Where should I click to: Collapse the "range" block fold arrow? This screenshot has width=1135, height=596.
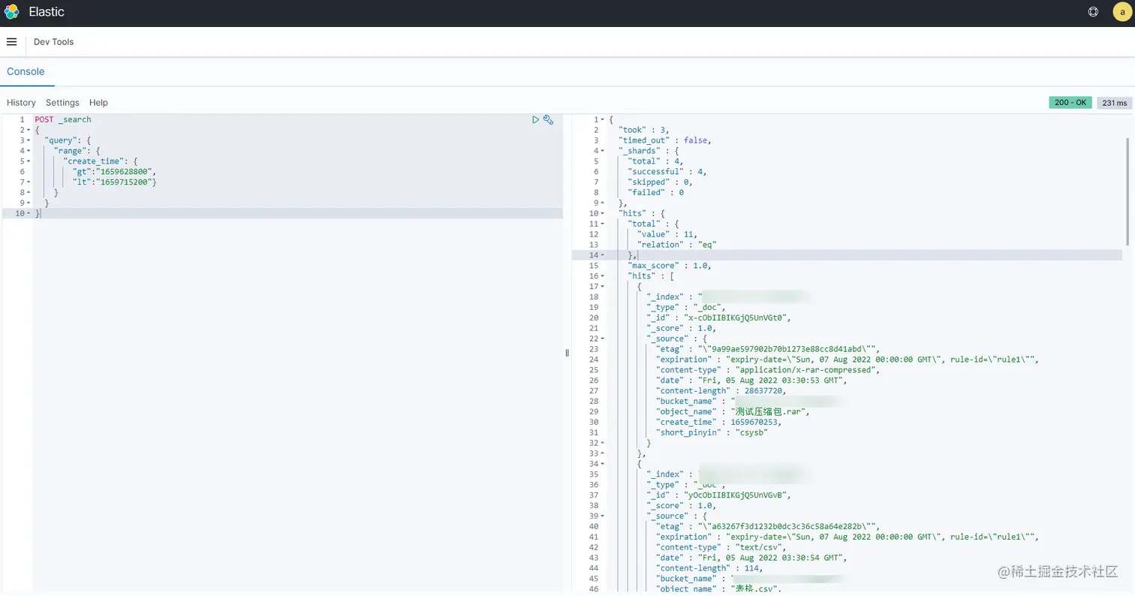[x=29, y=151]
